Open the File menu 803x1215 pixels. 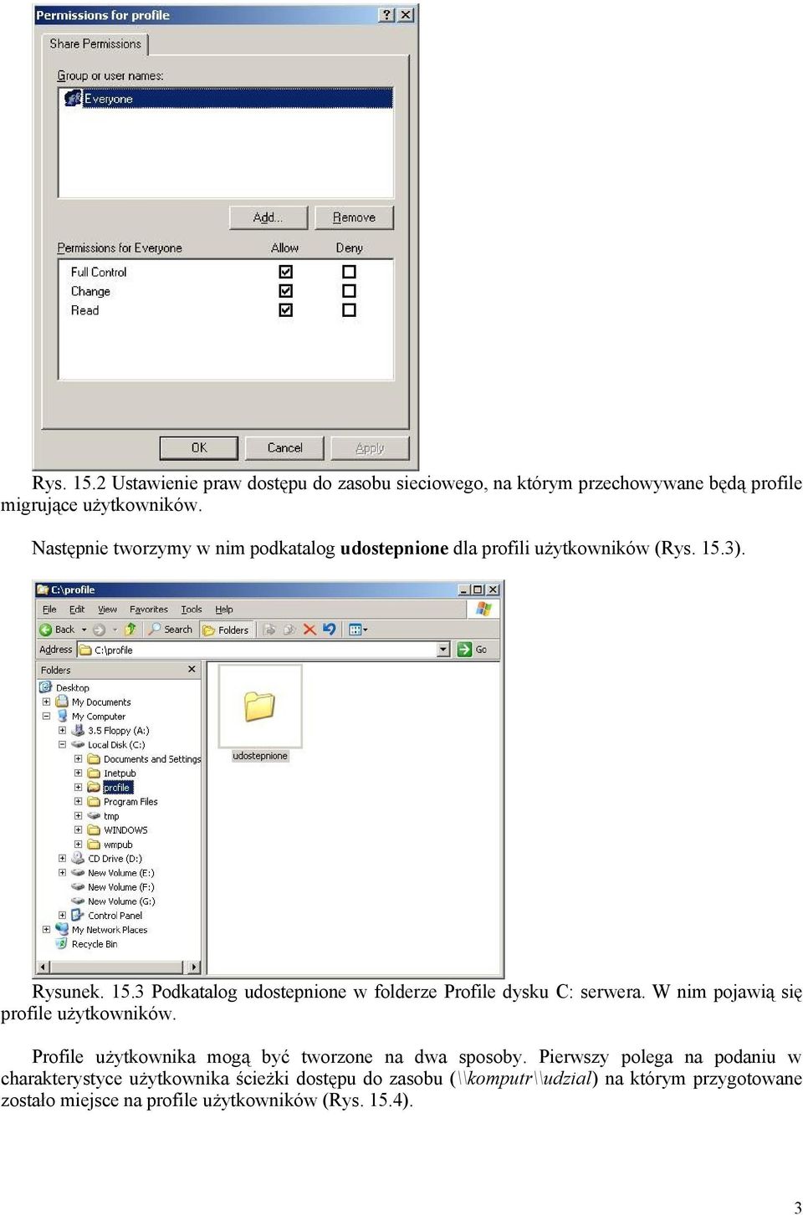[x=49, y=610]
